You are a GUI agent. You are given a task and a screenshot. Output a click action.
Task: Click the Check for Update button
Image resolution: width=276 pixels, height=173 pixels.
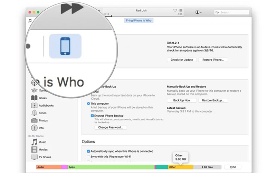(182, 60)
